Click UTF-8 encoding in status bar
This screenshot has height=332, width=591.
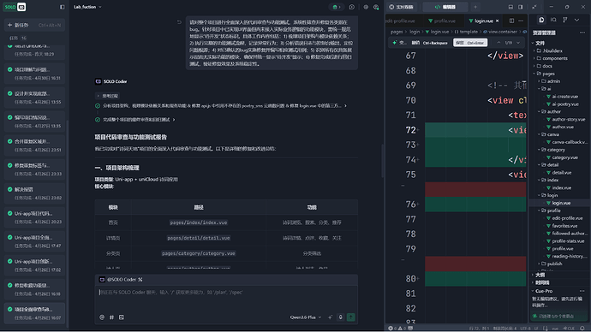[525, 329]
